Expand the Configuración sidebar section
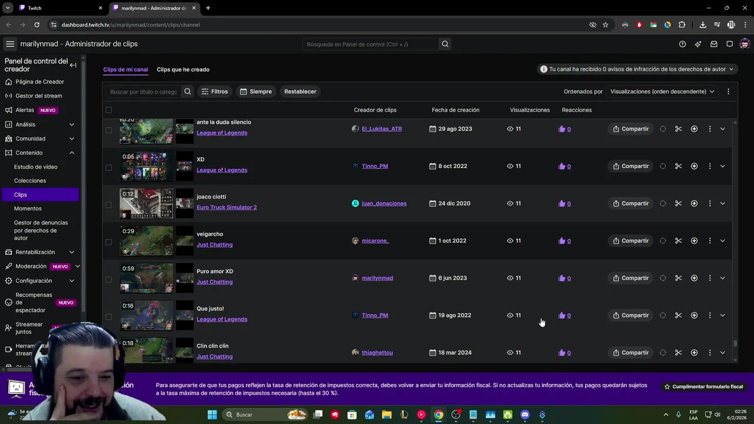Screen dimensions: 754x424 pos(72,281)
